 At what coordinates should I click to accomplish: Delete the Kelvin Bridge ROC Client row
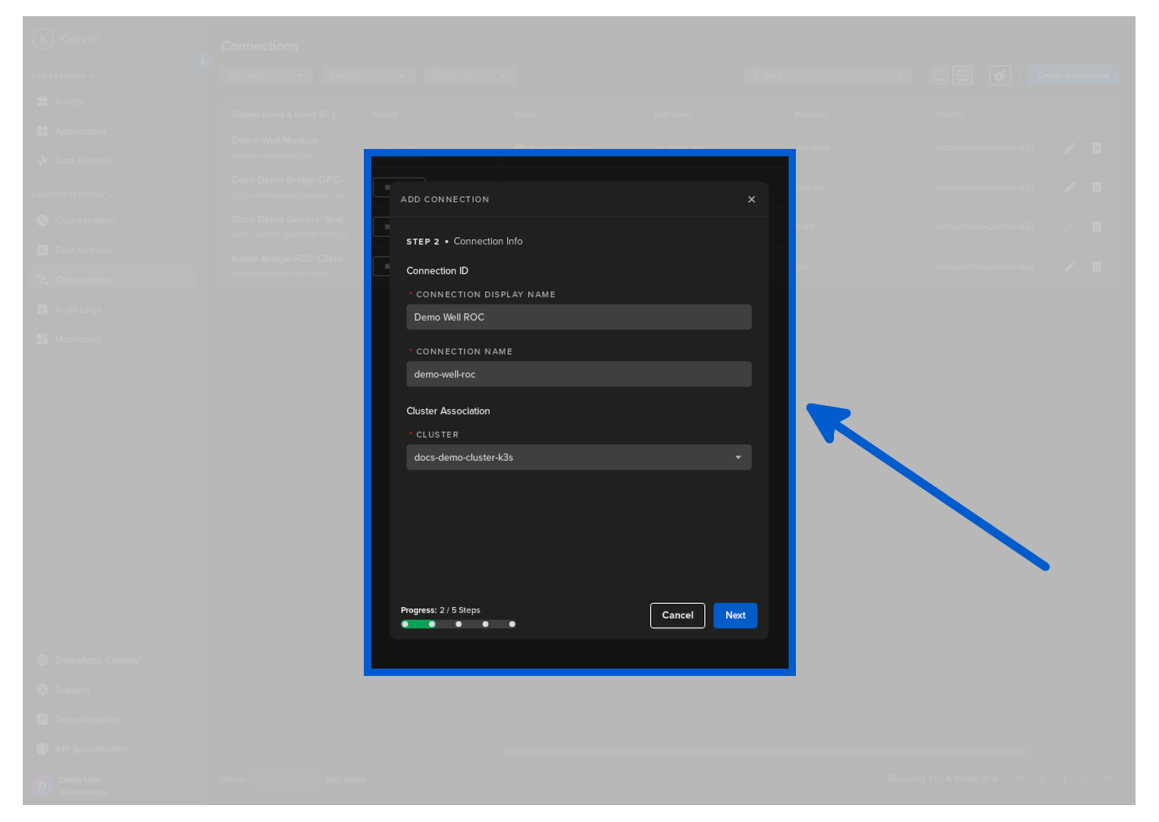click(1097, 266)
